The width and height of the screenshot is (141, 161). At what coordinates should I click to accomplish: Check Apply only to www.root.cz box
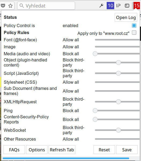tap(134, 33)
